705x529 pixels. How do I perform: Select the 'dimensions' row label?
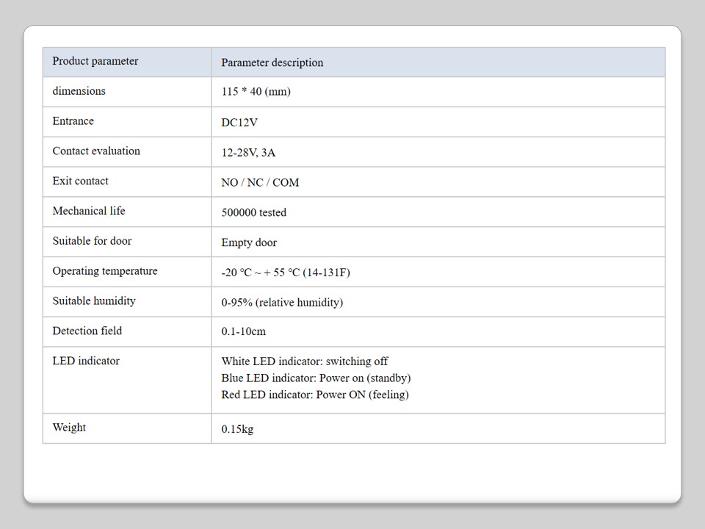(x=79, y=91)
